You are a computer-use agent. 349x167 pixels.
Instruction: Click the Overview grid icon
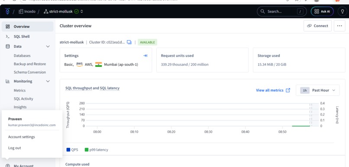coord(8,26)
